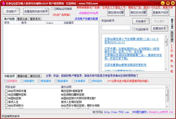Switch to 功能选项 tab

pyautogui.click(x=9, y=76)
